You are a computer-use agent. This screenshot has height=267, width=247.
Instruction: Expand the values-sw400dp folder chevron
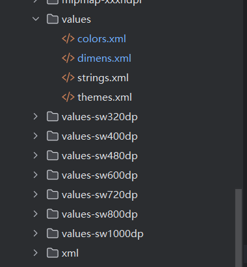pos(36,136)
